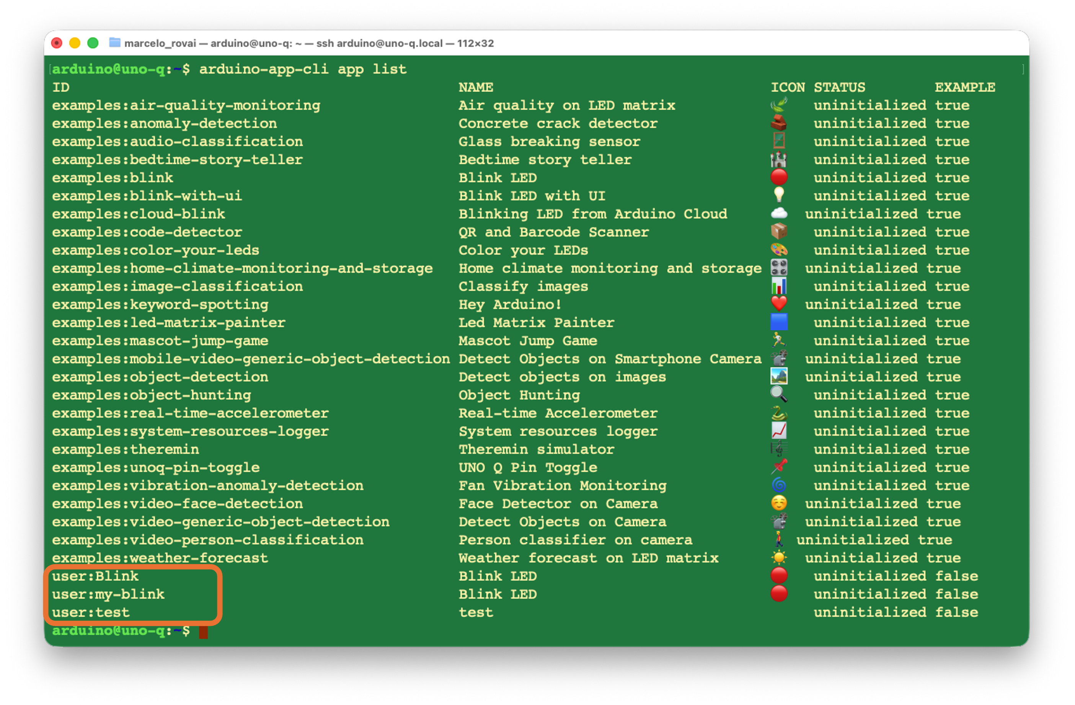The width and height of the screenshot is (1075, 705).
Task: Click the bar chart icon for Classify images
Action: point(779,286)
